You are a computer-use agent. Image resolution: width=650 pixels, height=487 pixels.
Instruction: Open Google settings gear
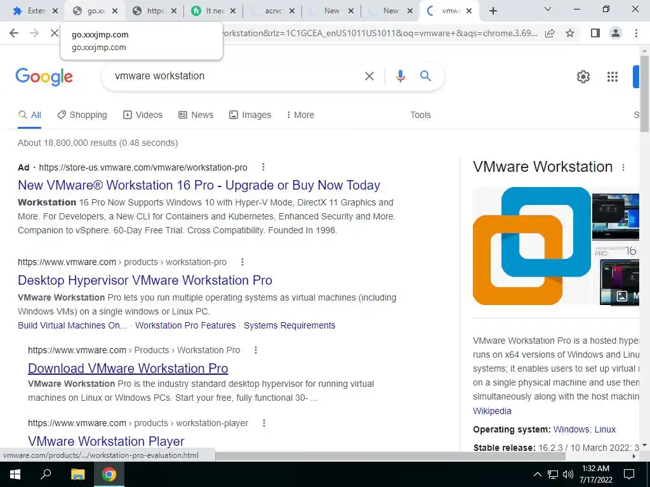(583, 77)
